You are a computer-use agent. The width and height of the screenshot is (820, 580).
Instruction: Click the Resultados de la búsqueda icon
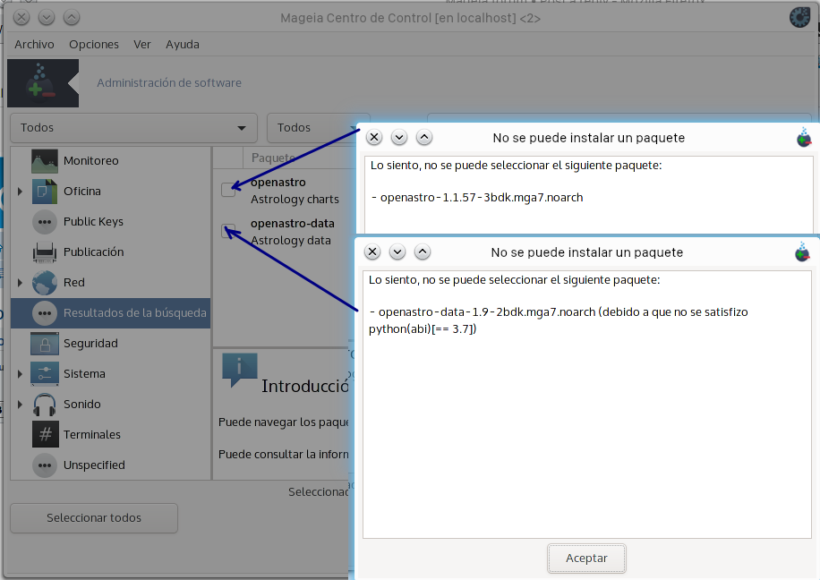(x=45, y=313)
